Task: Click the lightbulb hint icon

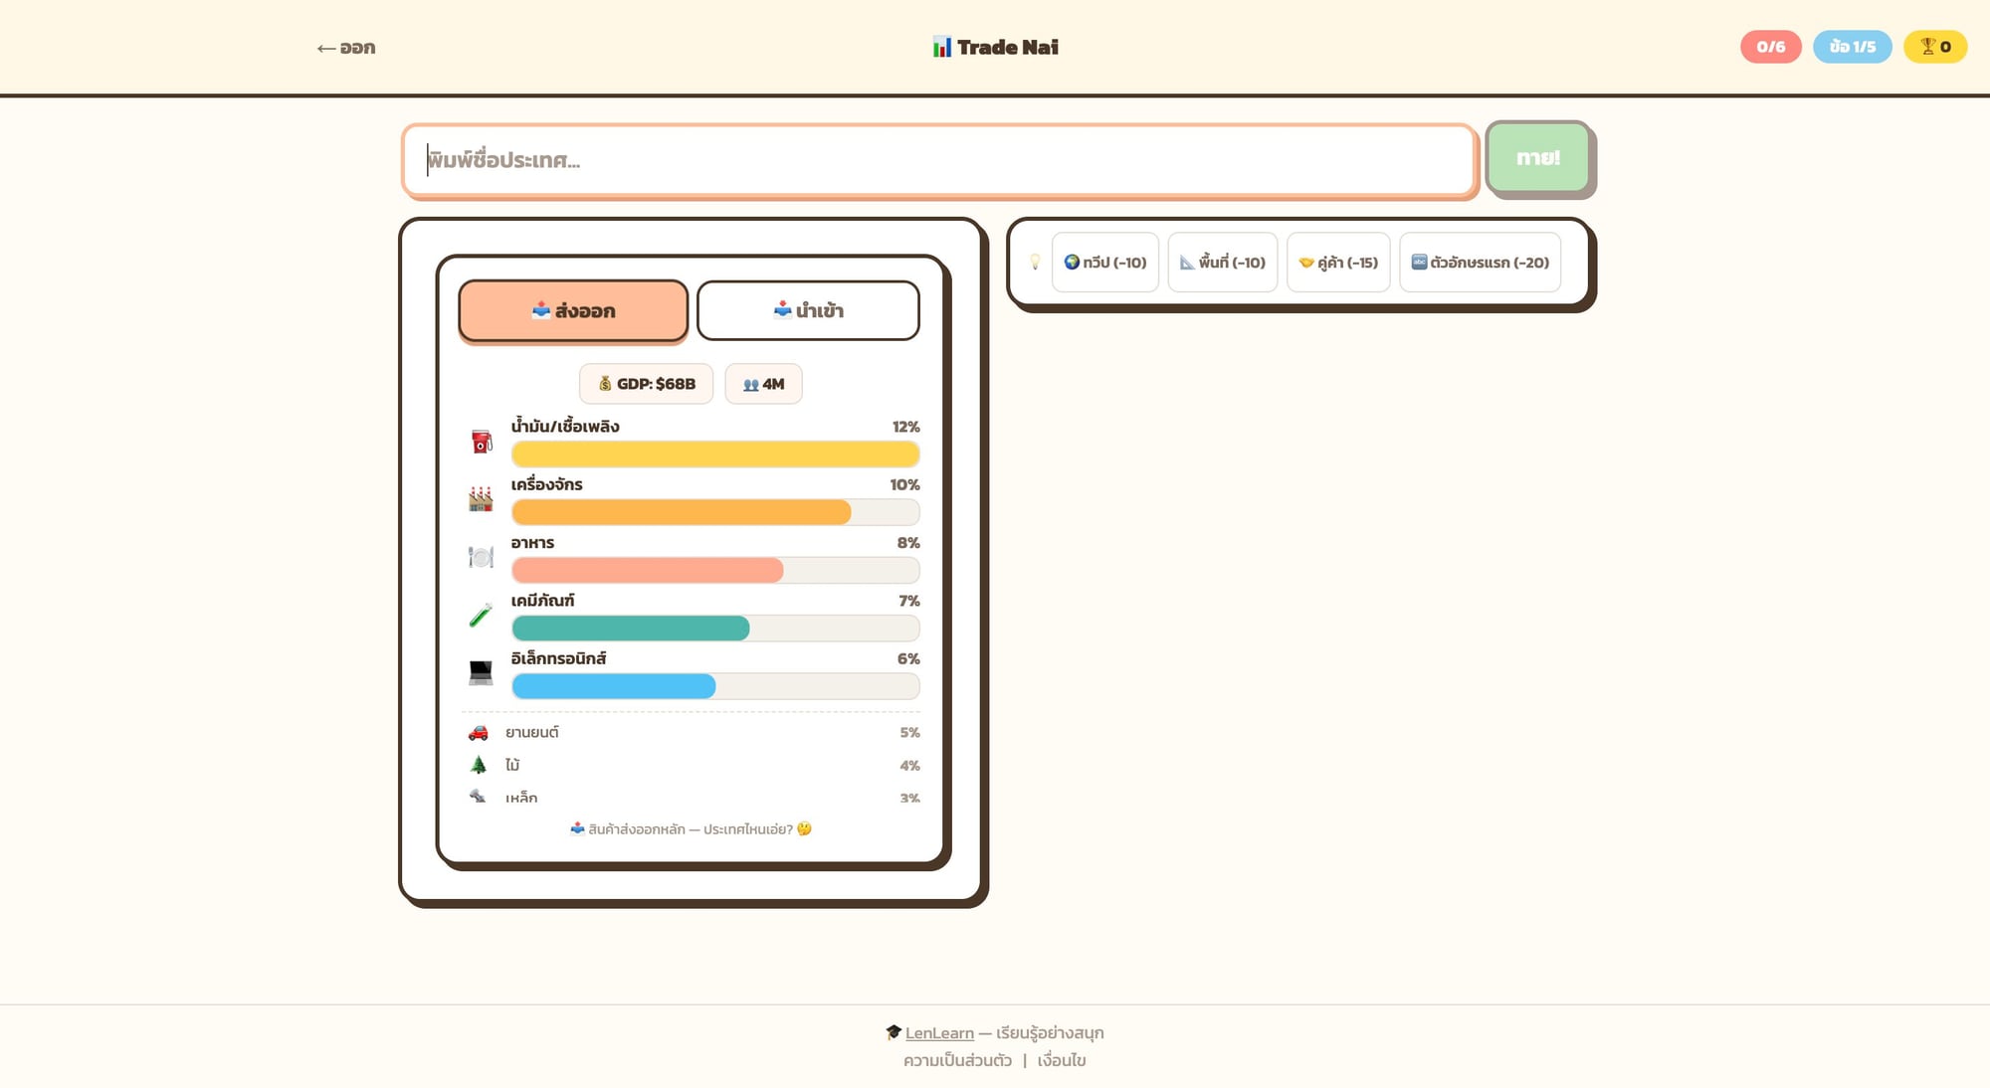Action: click(x=1035, y=263)
